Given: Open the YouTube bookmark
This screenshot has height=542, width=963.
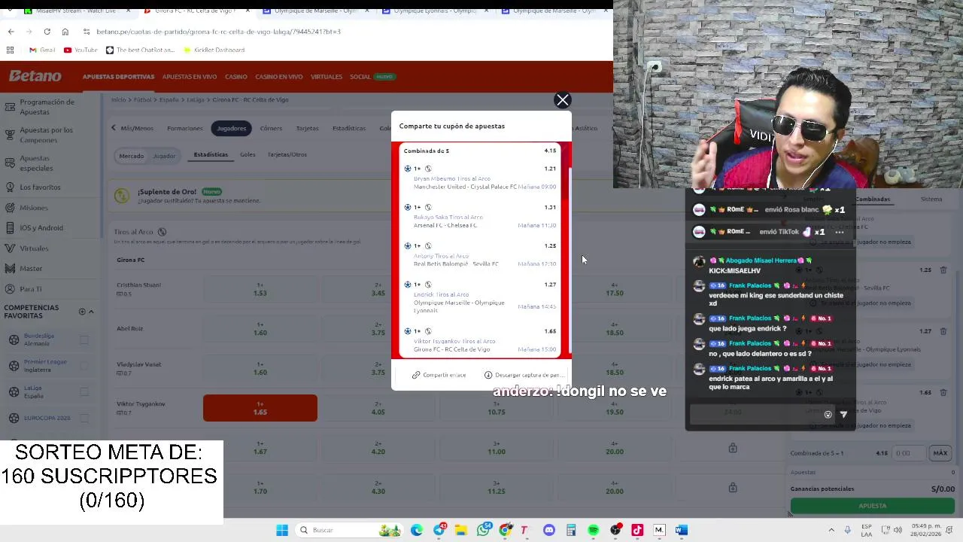Looking at the screenshot, I should pyautogui.click(x=81, y=50).
